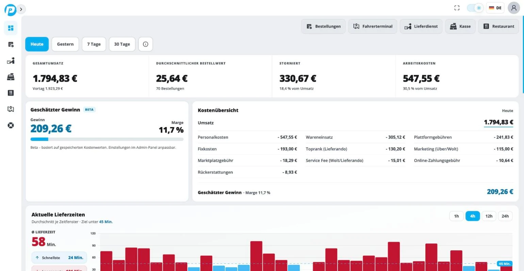The height and width of the screenshot is (271, 524).
Task: Enter fullscreen mode via top bar icon
Action: click(457, 8)
